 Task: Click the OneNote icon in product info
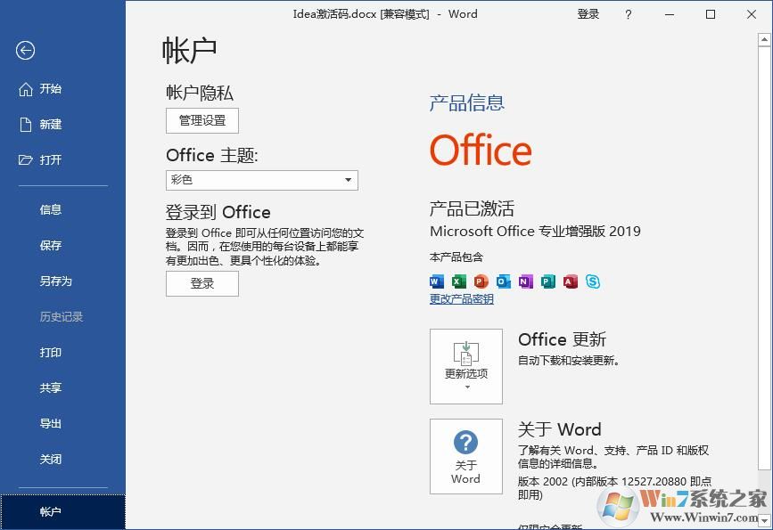524,281
